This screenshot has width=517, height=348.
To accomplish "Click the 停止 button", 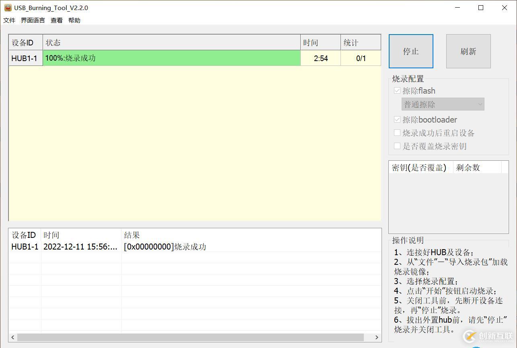I will [411, 51].
